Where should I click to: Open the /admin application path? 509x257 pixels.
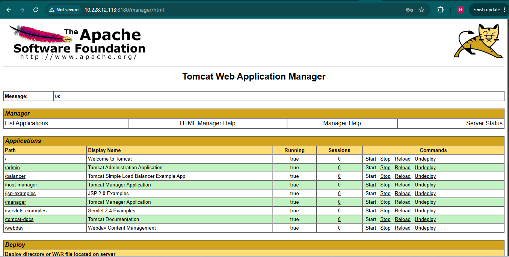tap(12, 168)
